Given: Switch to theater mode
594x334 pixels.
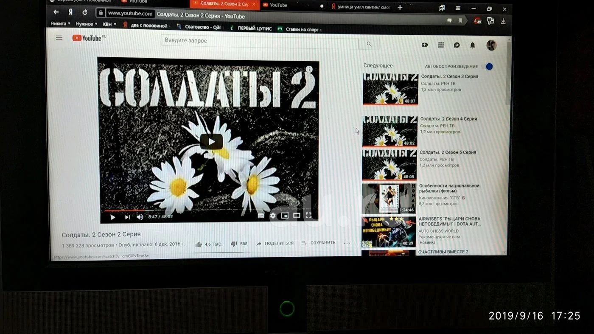Looking at the screenshot, I should (x=297, y=216).
